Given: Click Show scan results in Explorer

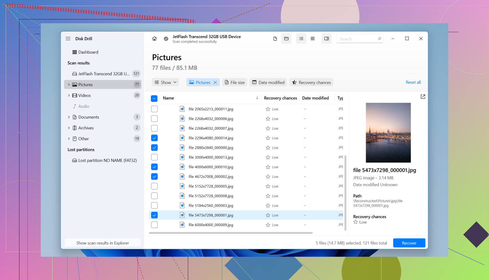Looking at the screenshot, I should (103, 243).
